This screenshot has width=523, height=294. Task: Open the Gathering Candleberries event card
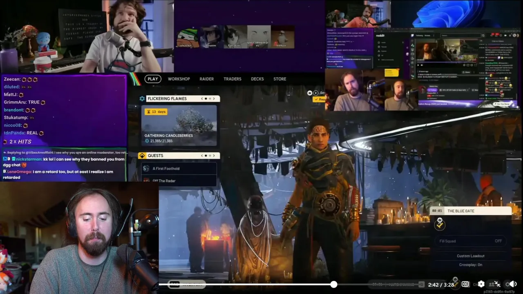pyautogui.click(x=179, y=125)
